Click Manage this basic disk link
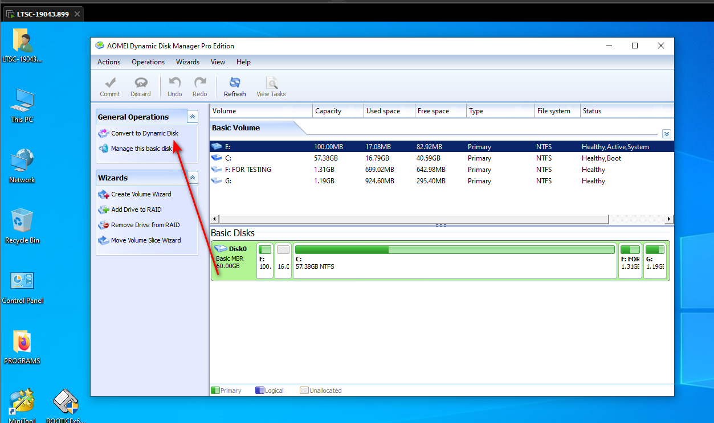This screenshot has width=714, height=423. [x=141, y=149]
